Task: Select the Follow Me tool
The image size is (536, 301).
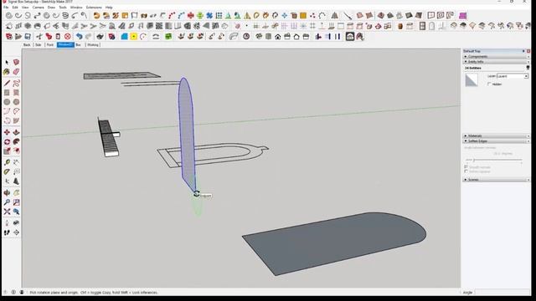Action: pyautogui.click(x=16, y=142)
